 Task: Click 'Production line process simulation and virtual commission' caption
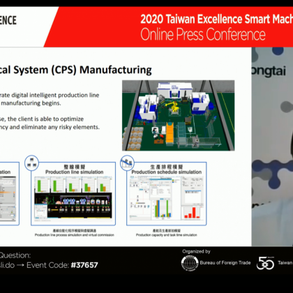75,235
